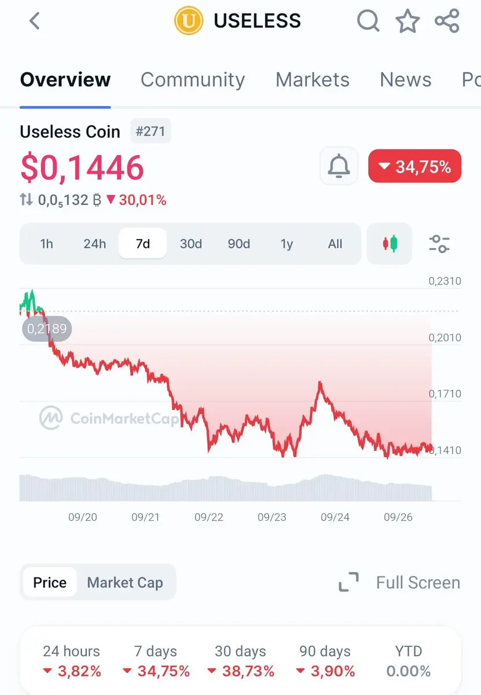Select the 1h time range
481x695 pixels.
(46, 244)
